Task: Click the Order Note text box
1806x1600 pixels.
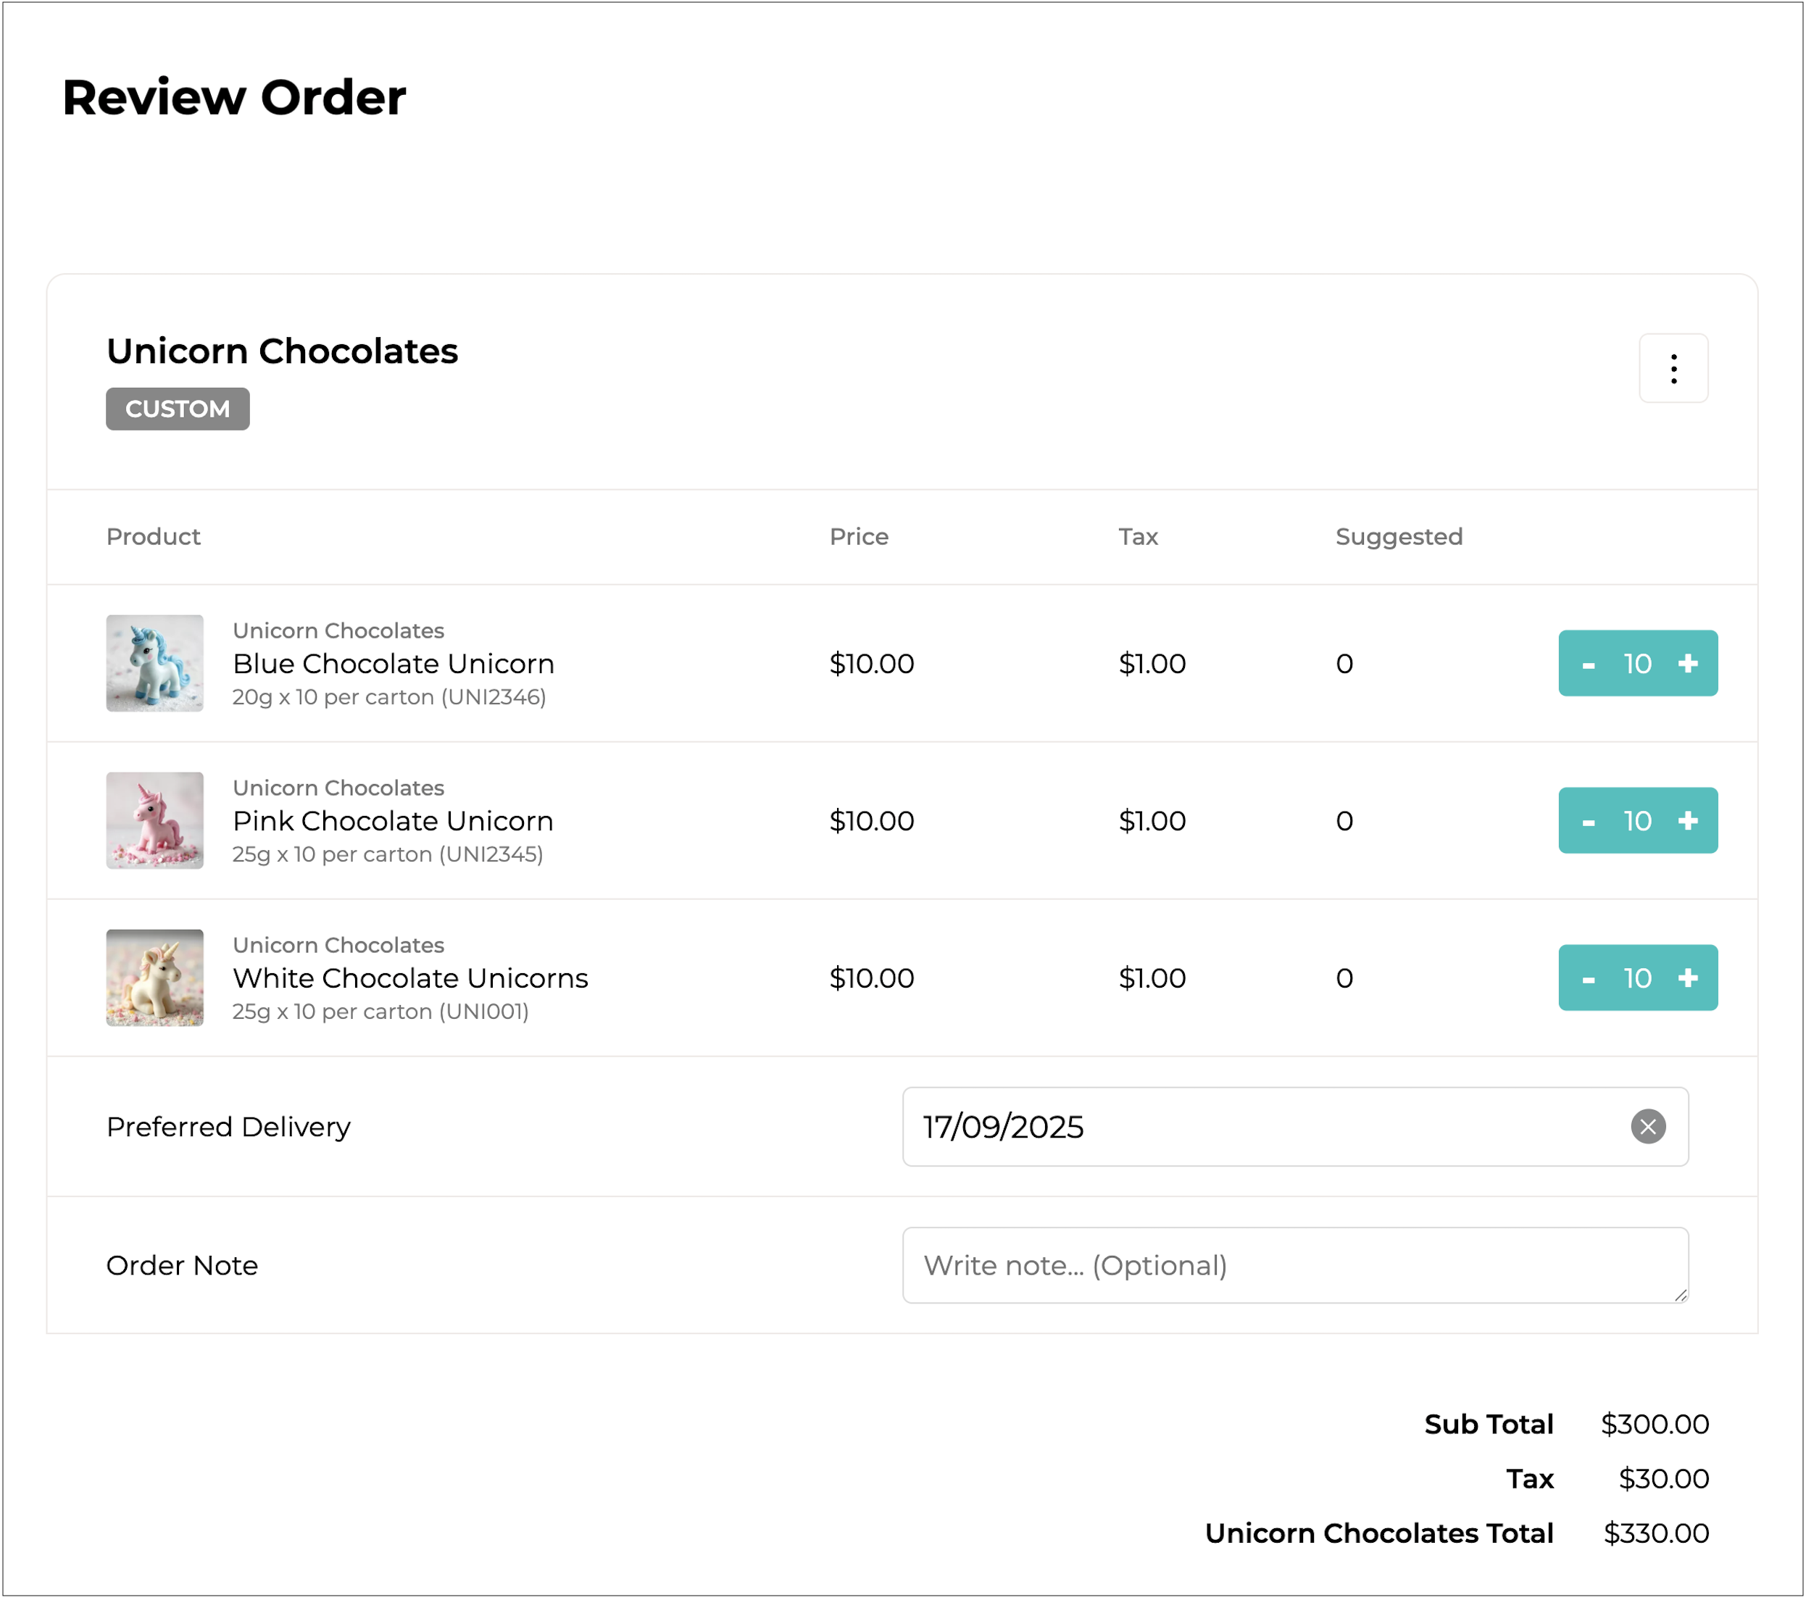Action: point(1294,1265)
